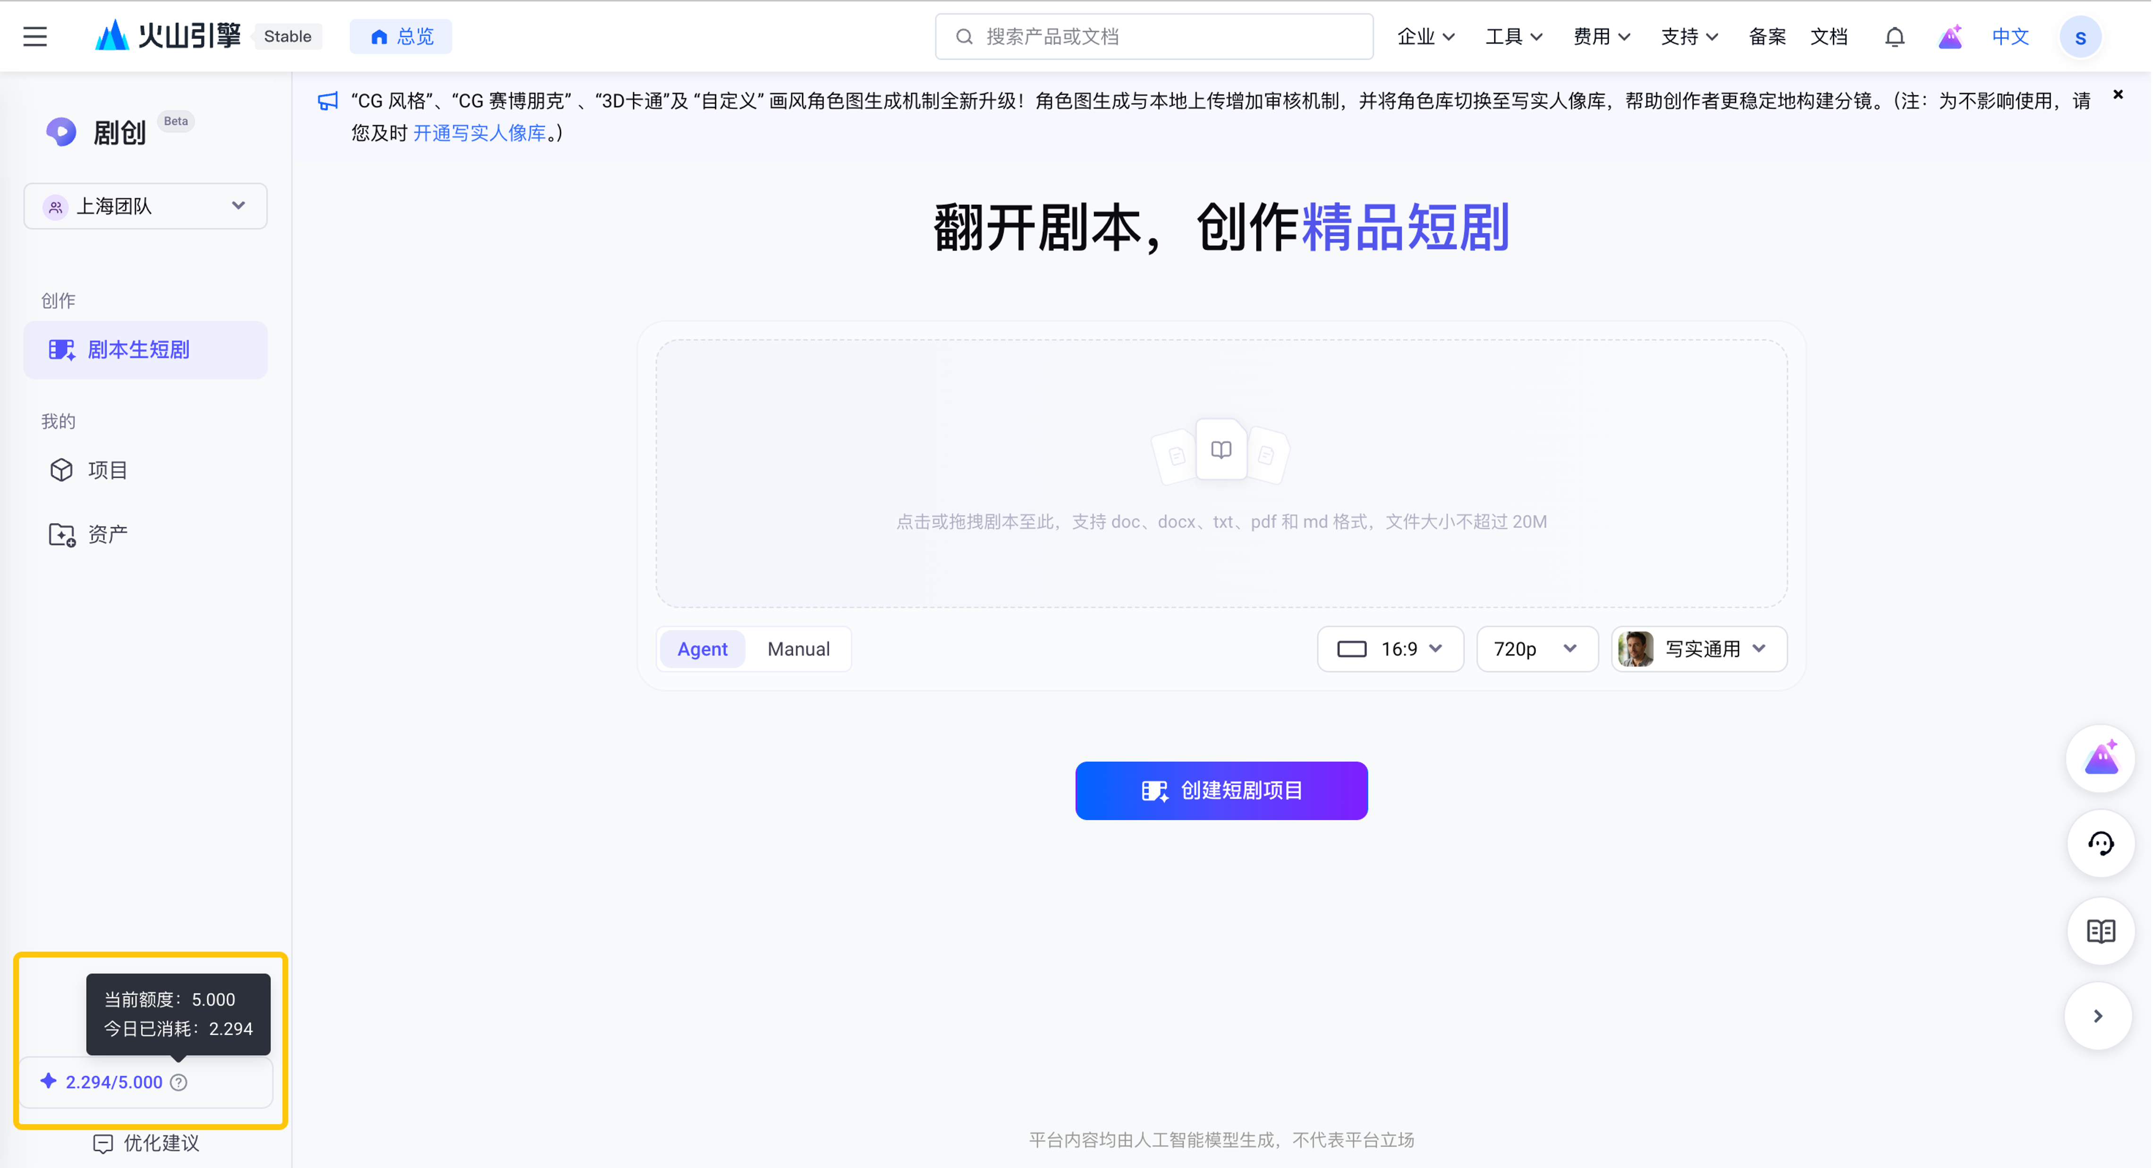Image resolution: width=2153 pixels, height=1168 pixels.
Task: Open floating AI assistant button
Action: click(x=2100, y=759)
